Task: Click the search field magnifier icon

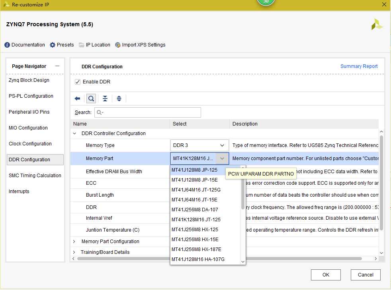Action: pyautogui.click(x=100, y=112)
